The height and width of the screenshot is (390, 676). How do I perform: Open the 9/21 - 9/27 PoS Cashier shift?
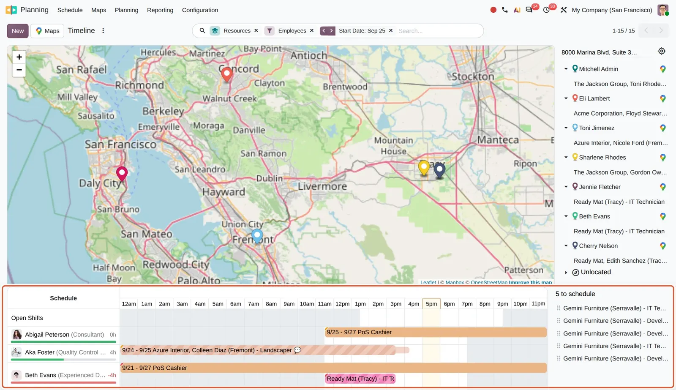(x=333, y=368)
